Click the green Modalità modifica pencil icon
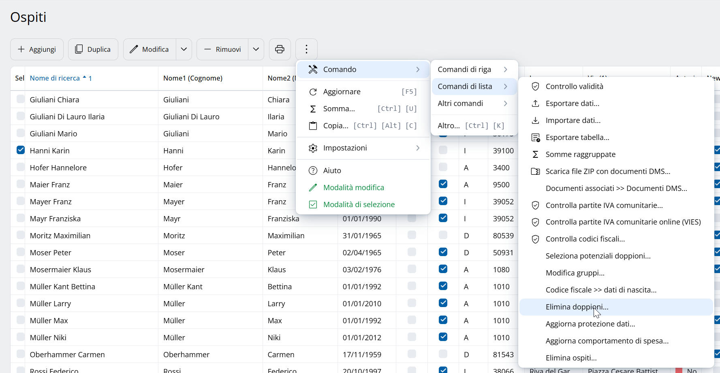720x373 pixels. pos(313,188)
